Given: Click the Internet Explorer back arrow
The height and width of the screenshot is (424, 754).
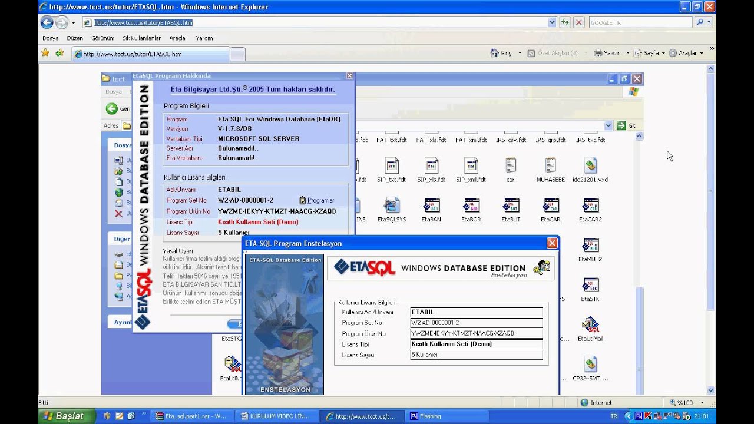Looking at the screenshot, I should coord(47,22).
